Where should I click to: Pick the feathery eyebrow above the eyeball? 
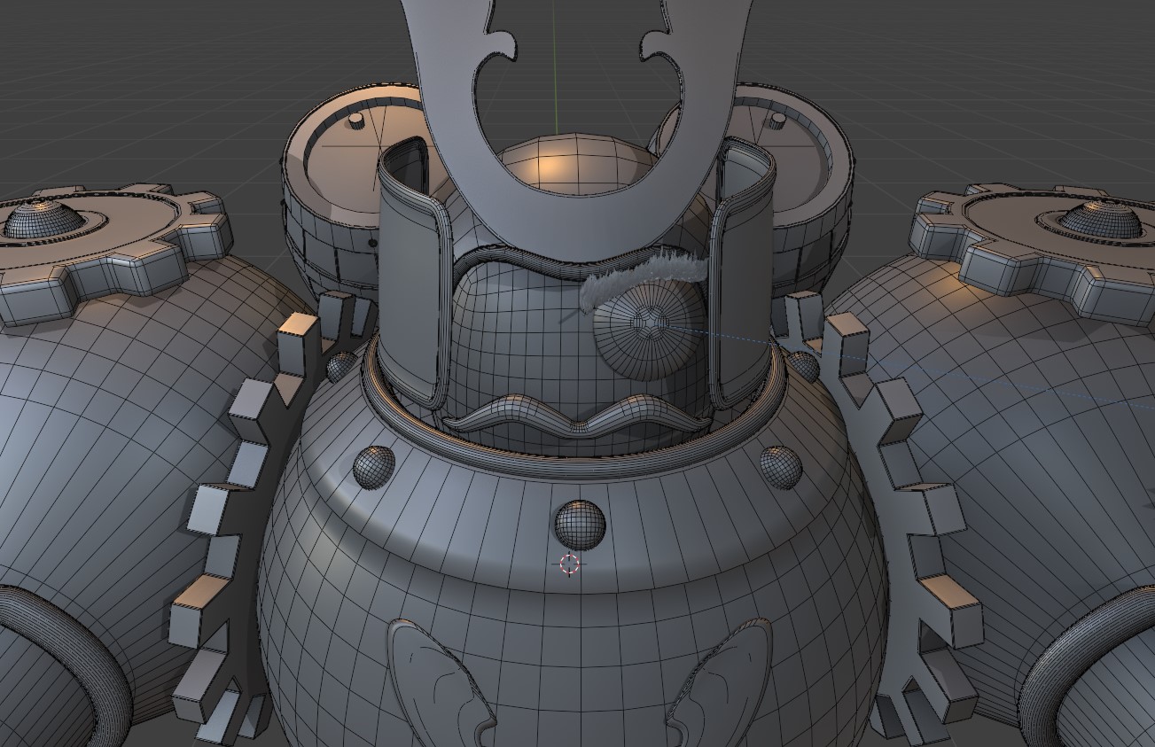tap(644, 279)
